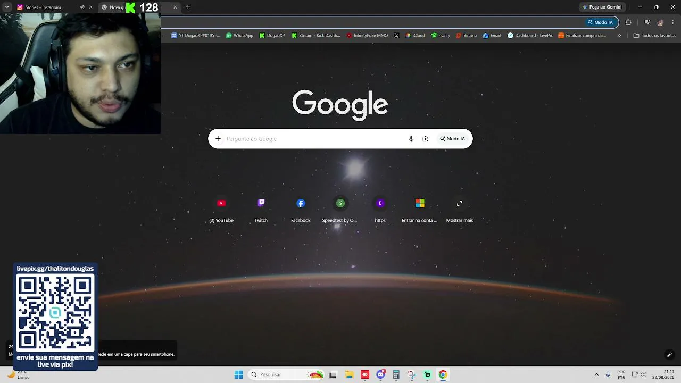Show hidden system tray icons
Screen dimensions: 681x383
click(596, 374)
